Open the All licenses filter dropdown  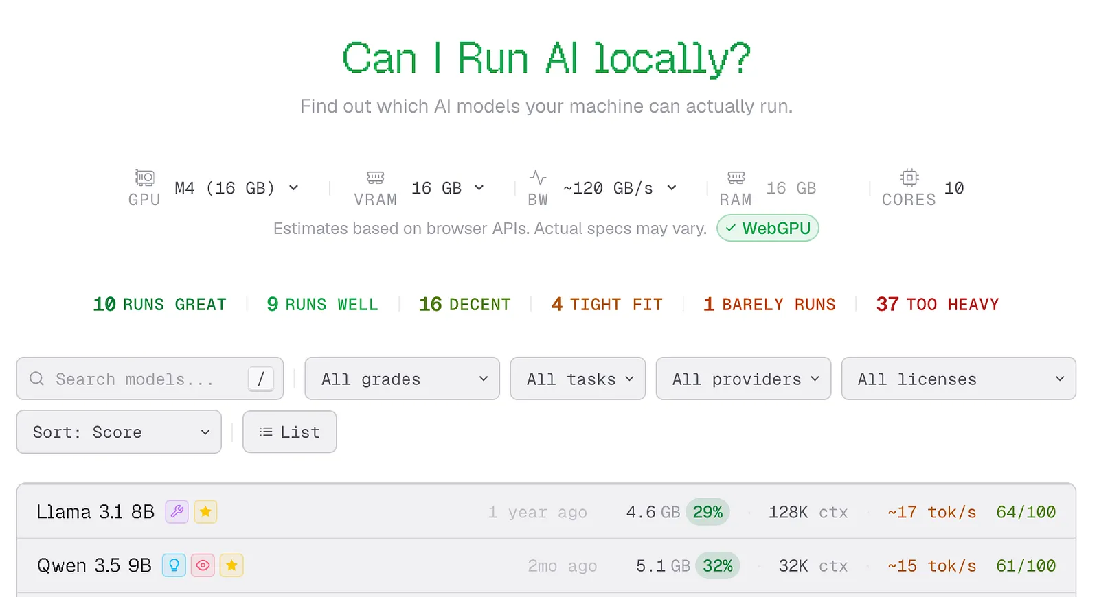[959, 379]
